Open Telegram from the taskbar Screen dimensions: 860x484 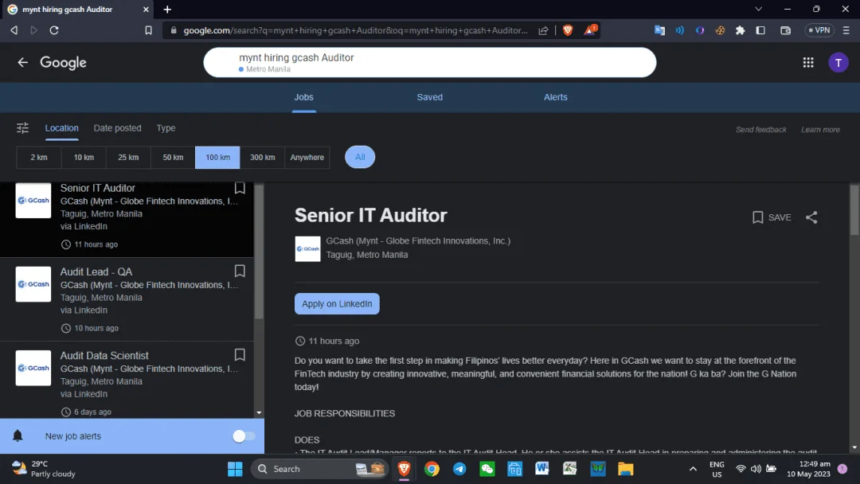coord(459,469)
